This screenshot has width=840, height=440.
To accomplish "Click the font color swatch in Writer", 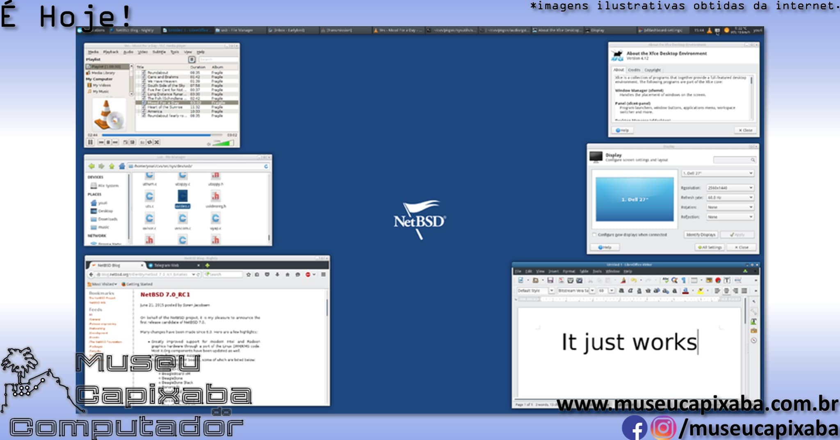I will click(685, 291).
